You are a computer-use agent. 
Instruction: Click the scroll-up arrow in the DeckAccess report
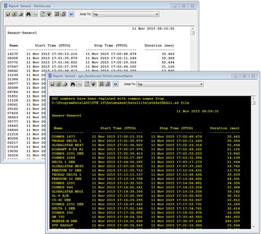tap(192, 29)
